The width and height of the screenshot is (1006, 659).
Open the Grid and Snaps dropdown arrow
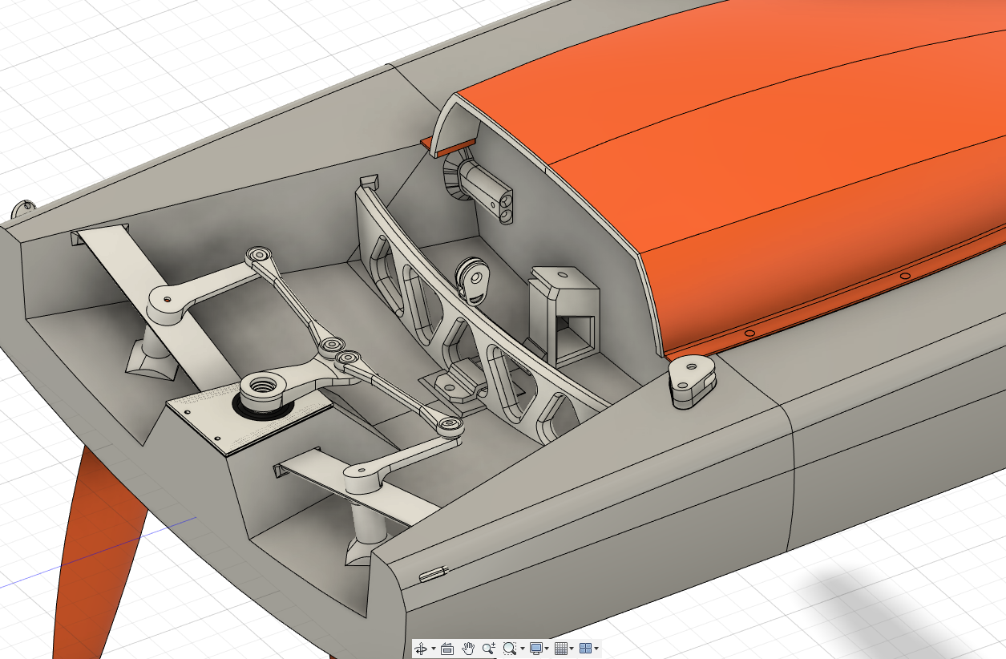(x=572, y=649)
